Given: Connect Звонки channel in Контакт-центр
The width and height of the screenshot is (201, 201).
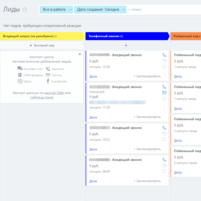Looking at the screenshot, I should 55,69.
